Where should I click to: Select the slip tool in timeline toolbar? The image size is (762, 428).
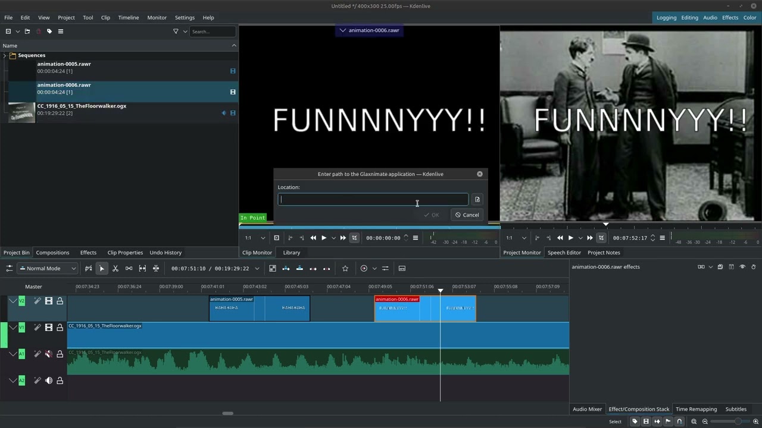click(x=142, y=268)
